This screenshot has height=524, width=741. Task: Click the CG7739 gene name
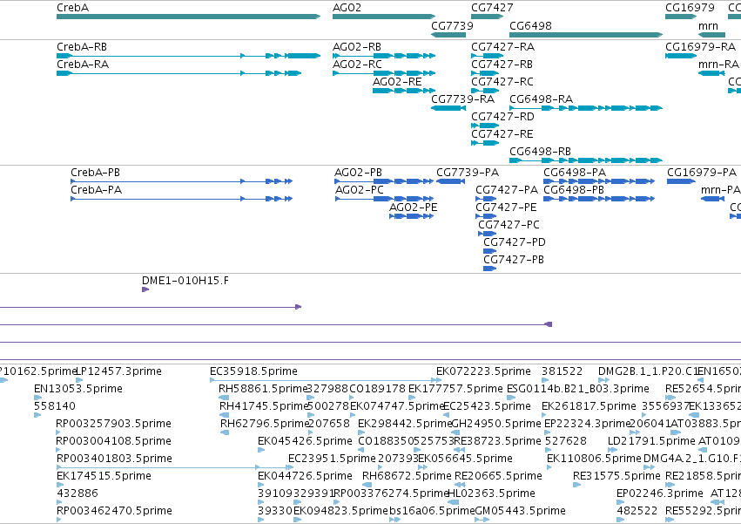tap(452, 25)
